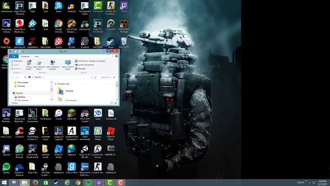This screenshot has height=186, width=330.
Task: Select the Google Chrome desktop shortcut
Action: tap(58, 26)
